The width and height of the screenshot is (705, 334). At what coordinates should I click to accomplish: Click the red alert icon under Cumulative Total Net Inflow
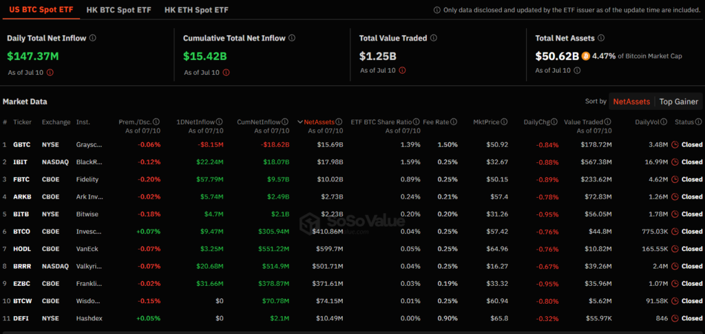(x=226, y=72)
